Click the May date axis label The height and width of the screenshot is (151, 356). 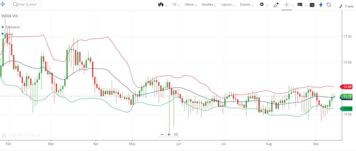132,143
